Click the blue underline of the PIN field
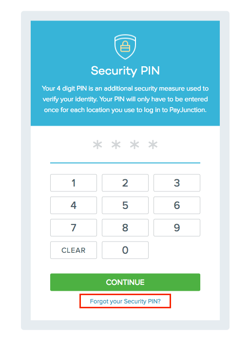This screenshot has width=250, height=338. 125,163
